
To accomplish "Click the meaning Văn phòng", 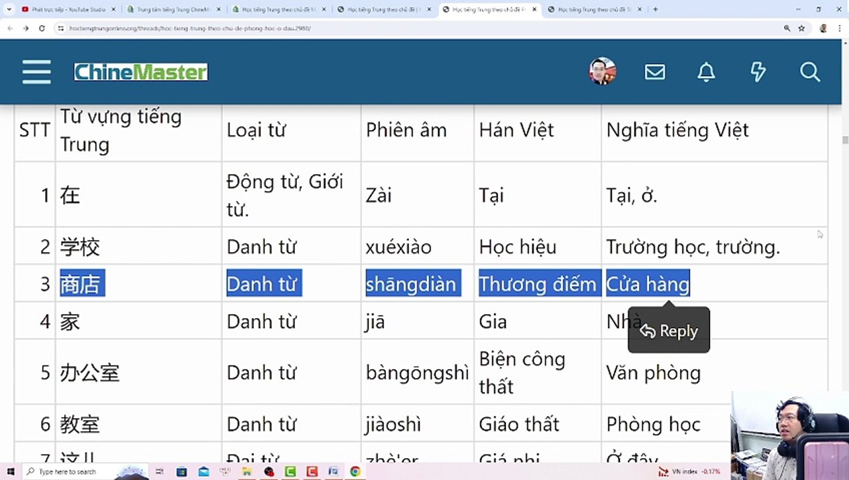I will (653, 372).
